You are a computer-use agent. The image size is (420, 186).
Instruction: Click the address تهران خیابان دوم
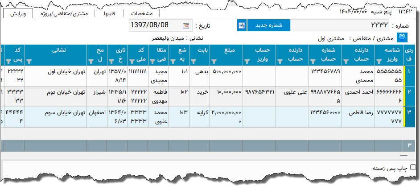56,96
